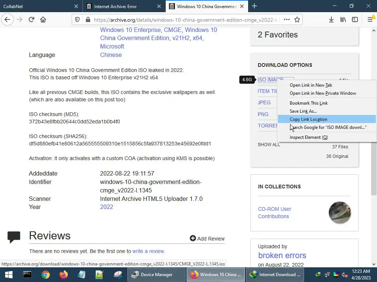Open the taskbar clock and date
Viewport: 377px width, 282px height.
[x=361, y=275]
